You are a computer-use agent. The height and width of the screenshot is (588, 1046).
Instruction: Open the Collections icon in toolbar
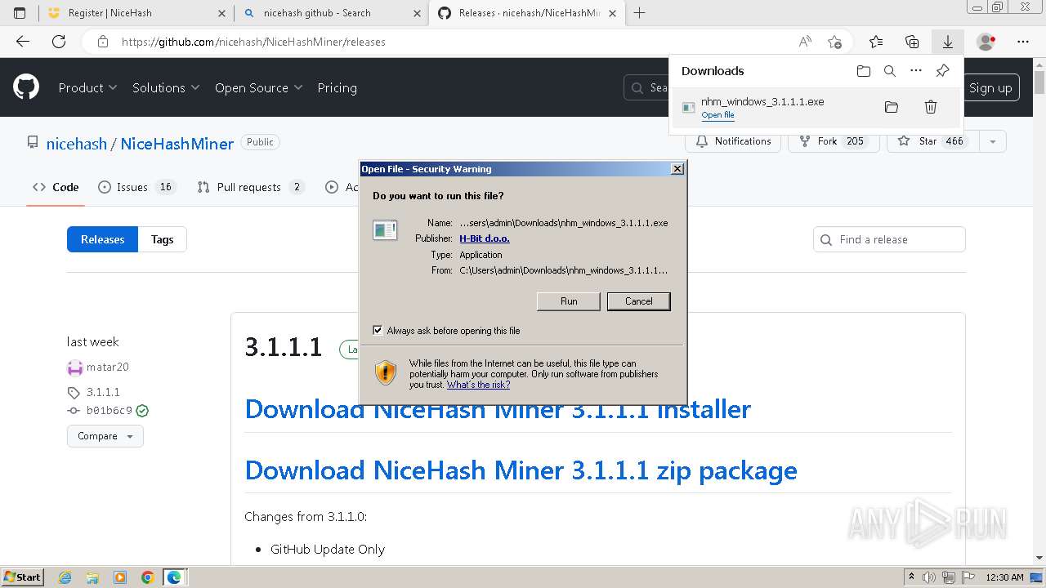pyautogui.click(x=912, y=42)
